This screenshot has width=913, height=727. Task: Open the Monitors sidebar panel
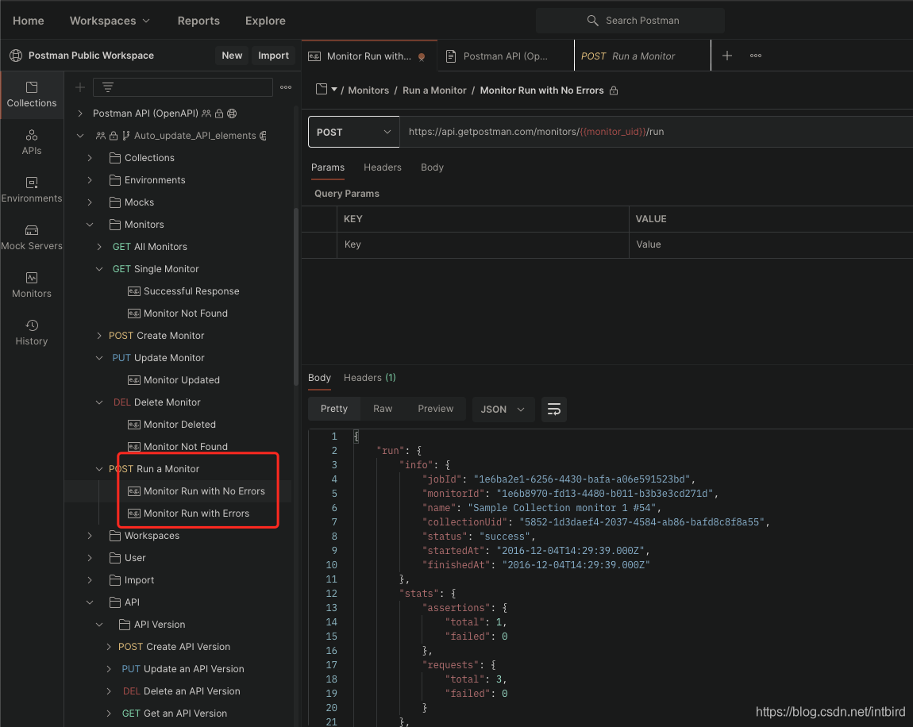click(32, 286)
